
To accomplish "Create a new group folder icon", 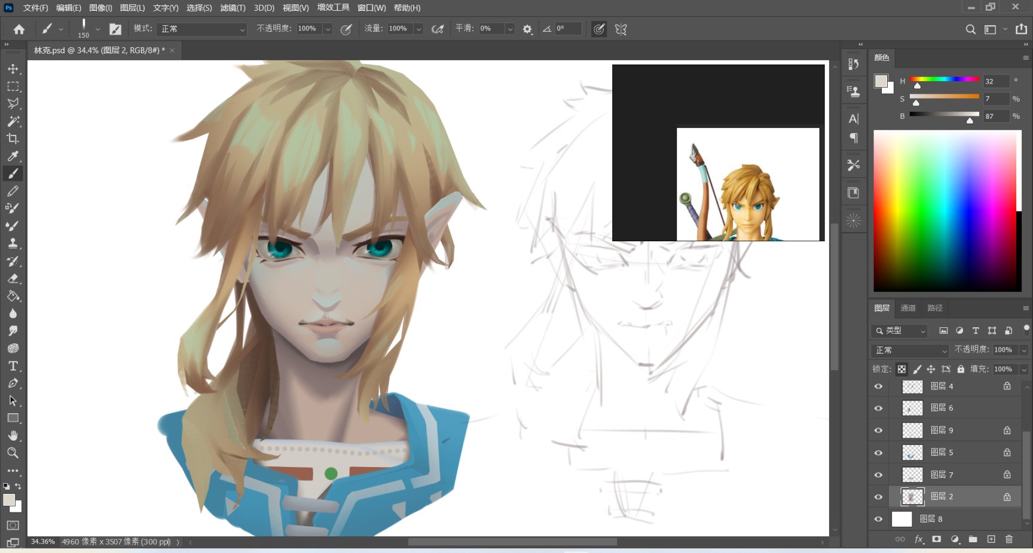I will click(x=973, y=539).
